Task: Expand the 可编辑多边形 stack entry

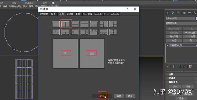Action: point(167,45)
